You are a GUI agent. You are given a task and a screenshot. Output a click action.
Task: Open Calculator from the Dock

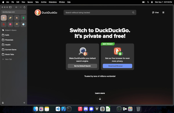coord(102,109)
